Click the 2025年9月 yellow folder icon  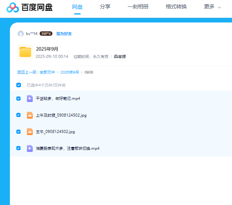point(25,52)
